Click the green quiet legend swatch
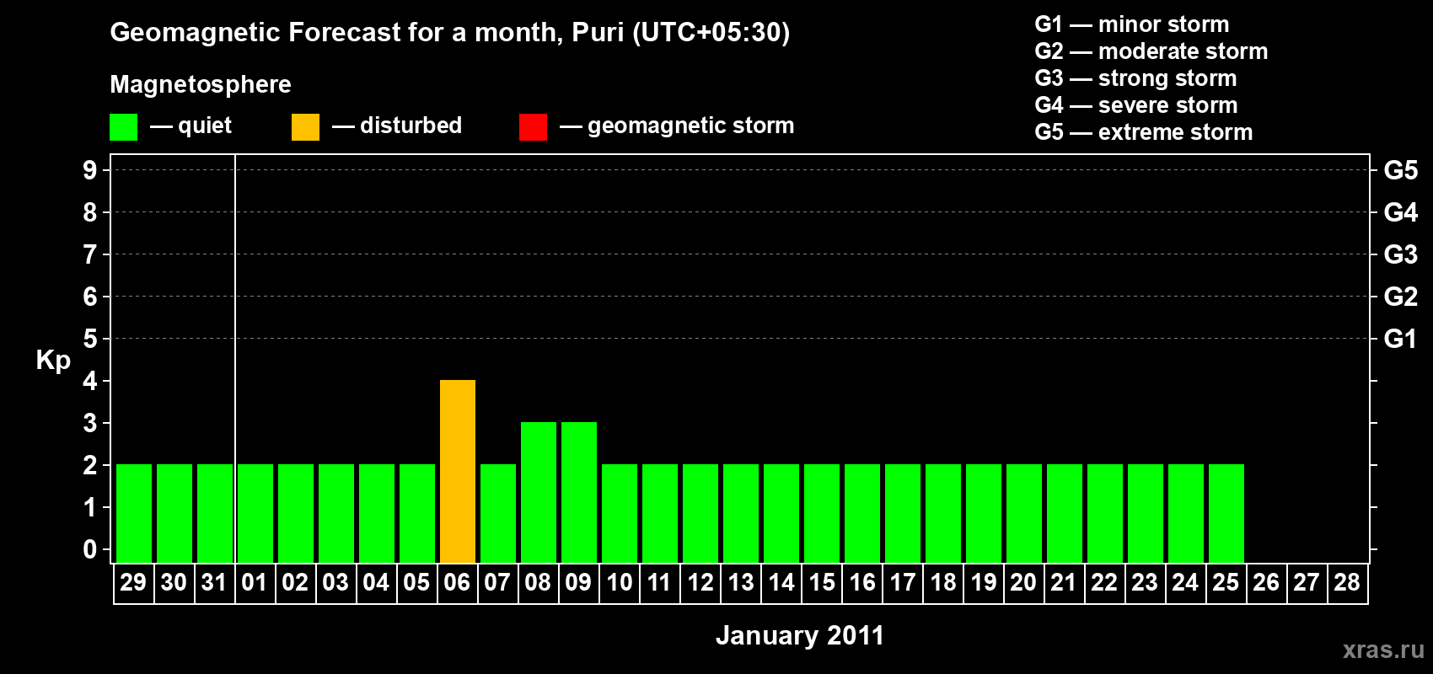 click(123, 127)
